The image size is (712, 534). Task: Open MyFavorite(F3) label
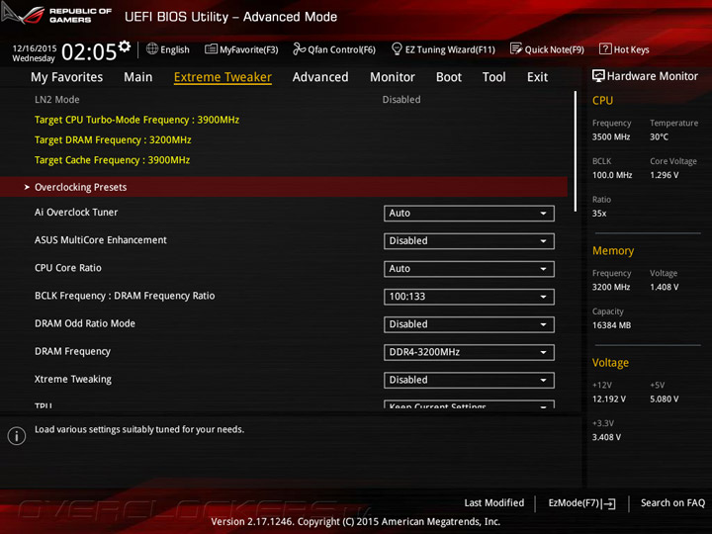pos(249,50)
